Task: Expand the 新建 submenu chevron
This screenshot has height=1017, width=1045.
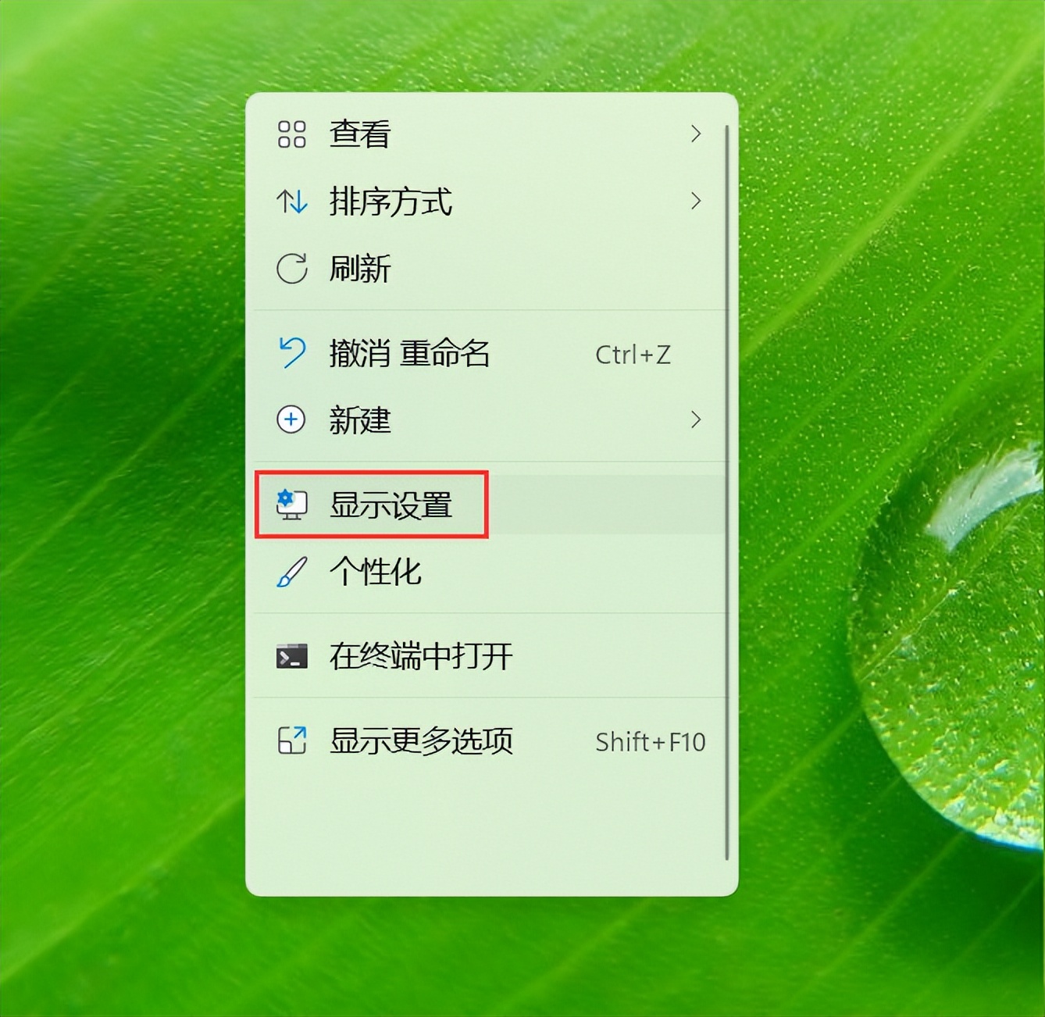Action: (696, 419)
